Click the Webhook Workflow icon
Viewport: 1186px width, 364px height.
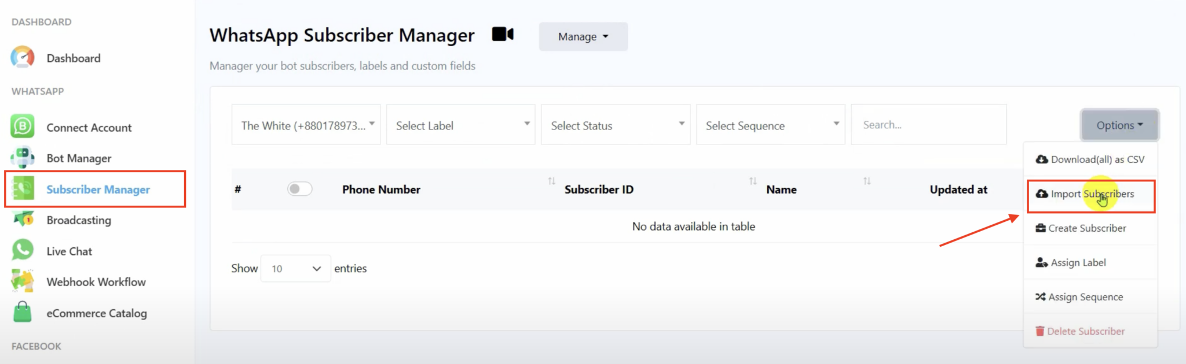[23, 281]
